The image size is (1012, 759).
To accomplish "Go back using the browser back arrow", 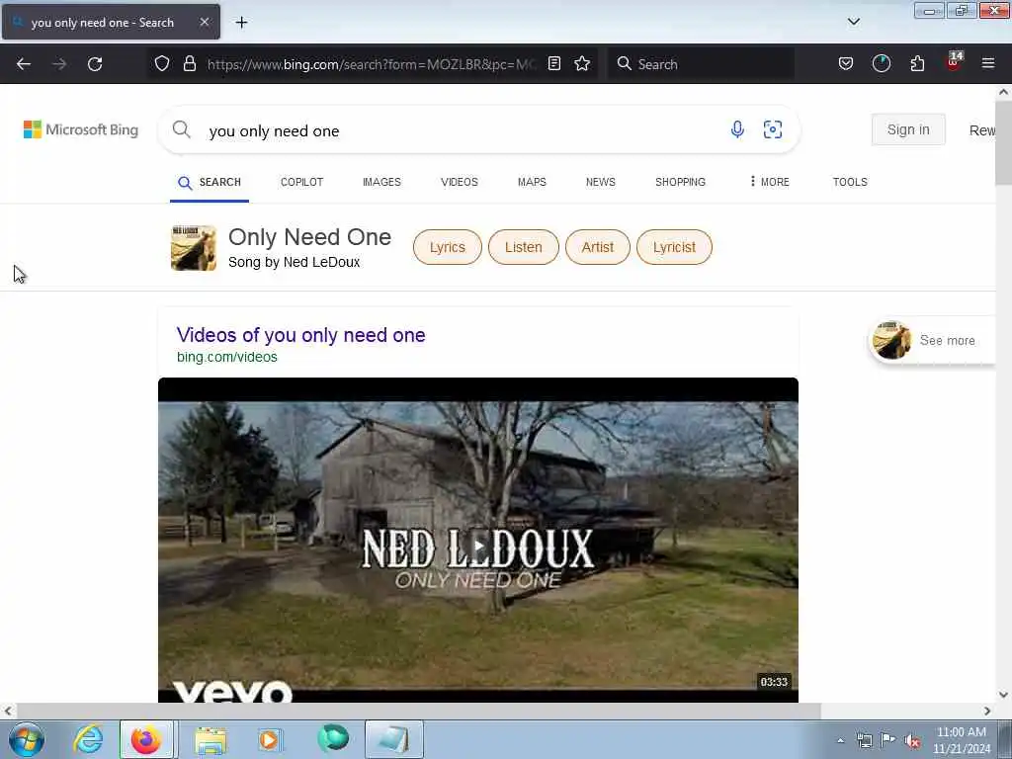I will (x=24, y=64).
